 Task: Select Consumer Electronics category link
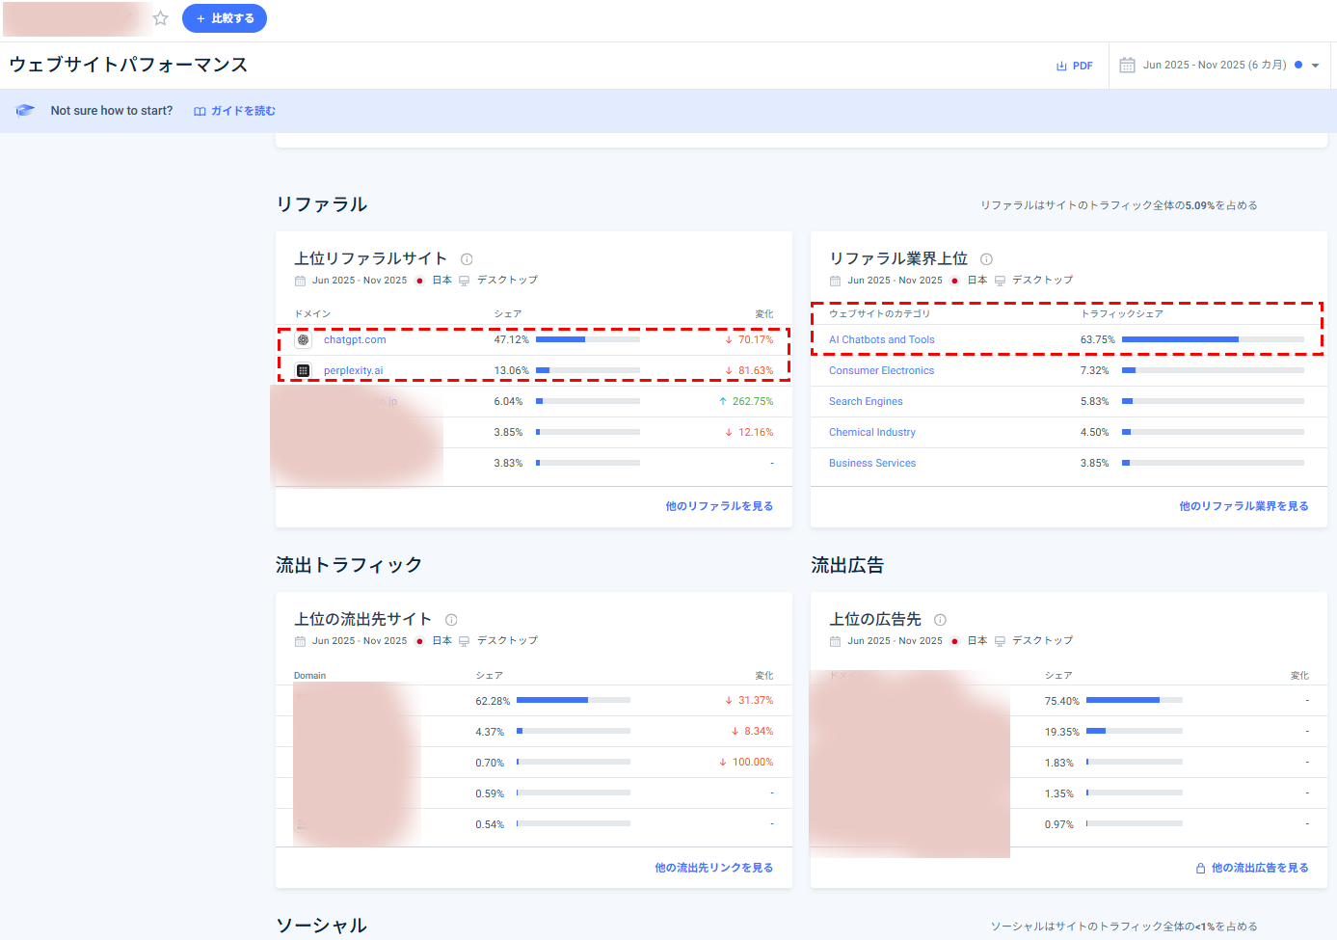pos(881,371)
